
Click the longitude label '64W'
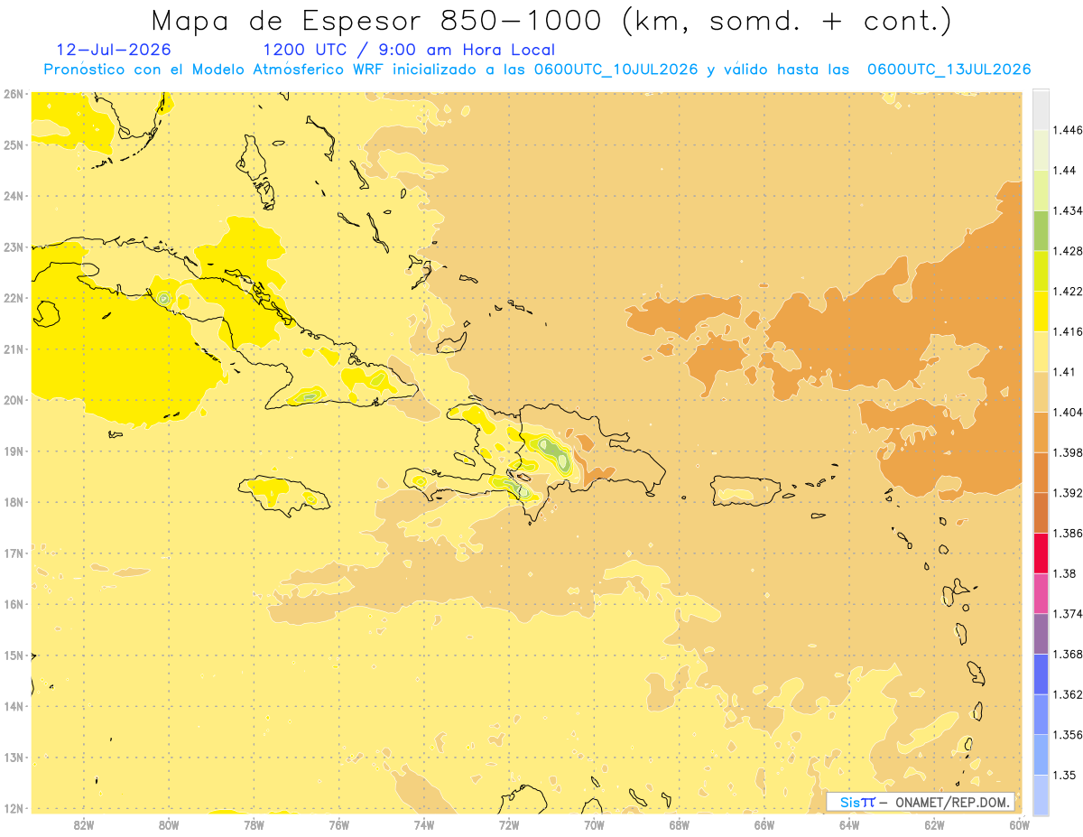(849, 824)
